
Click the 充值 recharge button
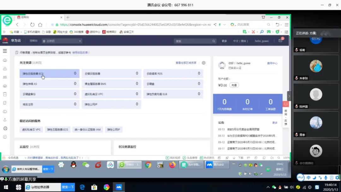[234, 85]
